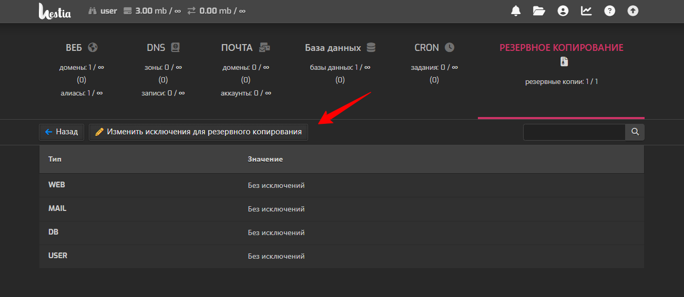This screenshot has height=297, width=684.
Task: Click the search magnifier button
Action: (635, 132)
